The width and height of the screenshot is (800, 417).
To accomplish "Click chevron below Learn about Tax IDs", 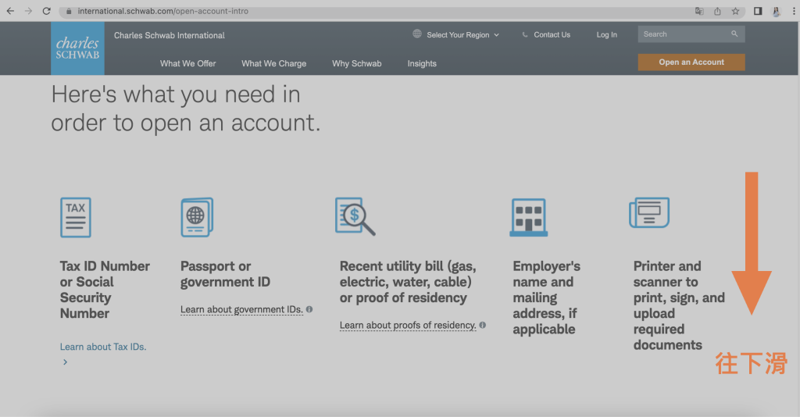I will [65, 362].
